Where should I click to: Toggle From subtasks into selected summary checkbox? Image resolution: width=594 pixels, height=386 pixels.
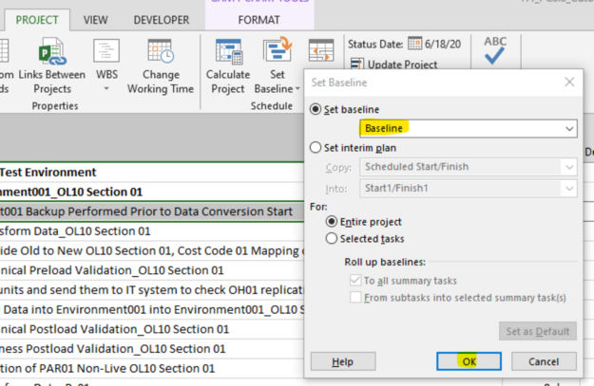click(x=355, y=298)
